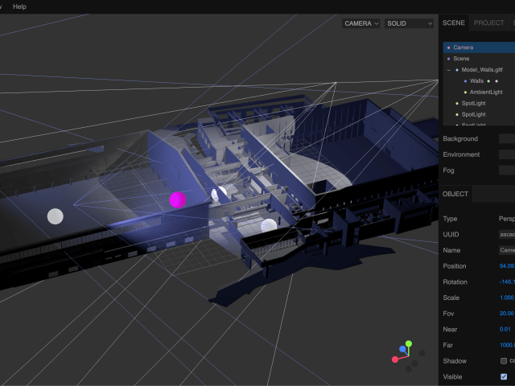
Task: Select AmbientLight in the outliner
Action: [x=486, y=92]
